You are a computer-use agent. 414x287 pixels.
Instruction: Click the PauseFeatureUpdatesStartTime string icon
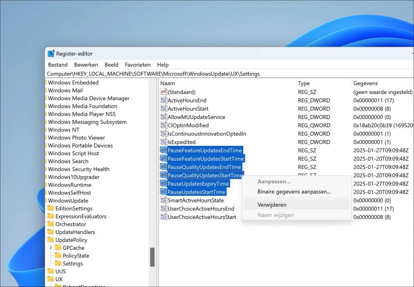click(163, 159)
